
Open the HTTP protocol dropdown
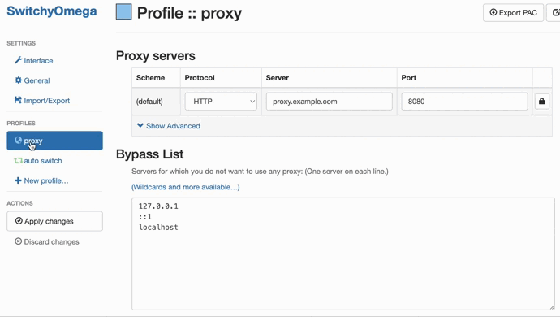coord(221,102)
